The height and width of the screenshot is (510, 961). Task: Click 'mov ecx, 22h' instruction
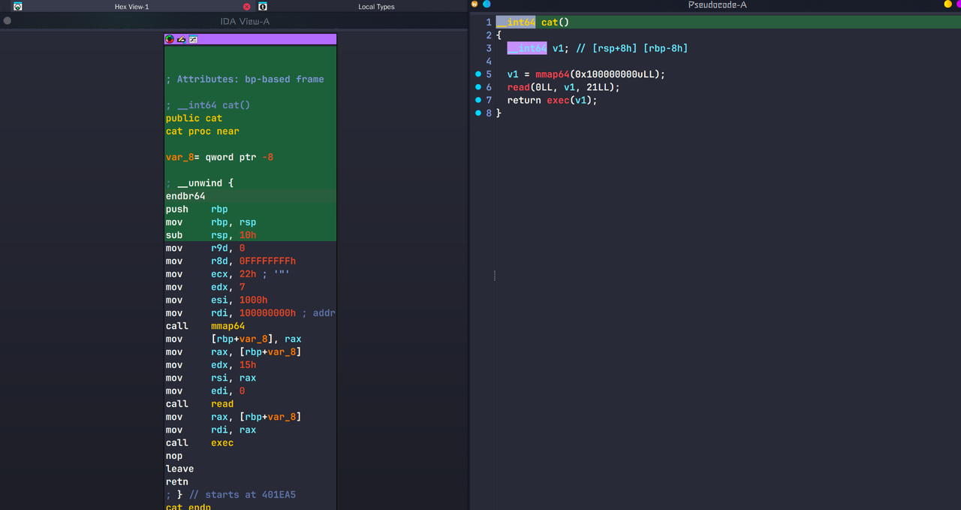coord(211,274)
